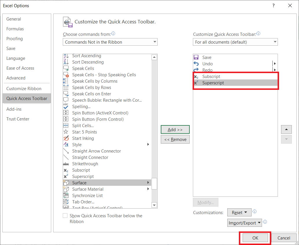Click the Surface Material cube icon
This screenshot has width=299, height=245.
pos(66,189)
